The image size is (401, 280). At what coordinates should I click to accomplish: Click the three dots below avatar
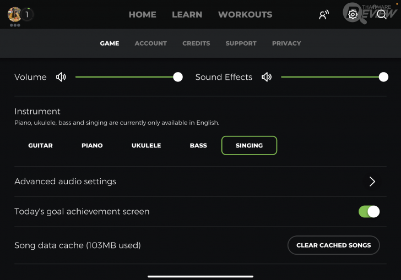click(x=15, y=25)
